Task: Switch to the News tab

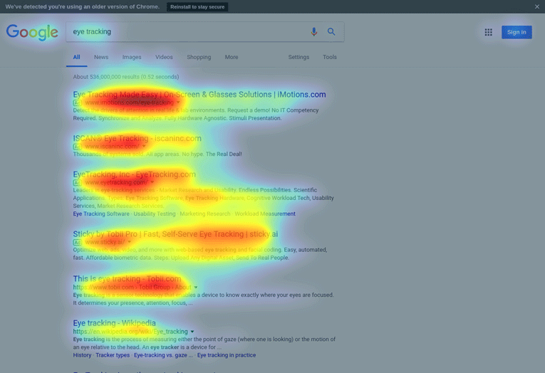Action: tap(101, 57)
